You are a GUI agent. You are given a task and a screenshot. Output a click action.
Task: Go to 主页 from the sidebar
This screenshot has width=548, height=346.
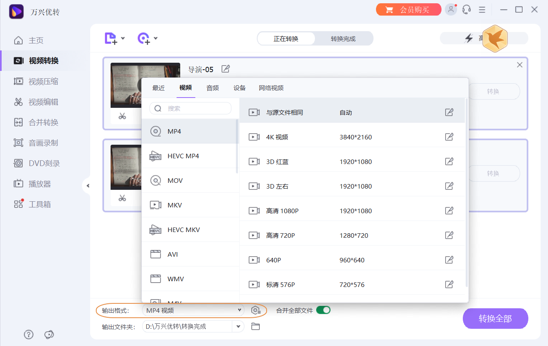pyautogui.click(x=37, y=40)
